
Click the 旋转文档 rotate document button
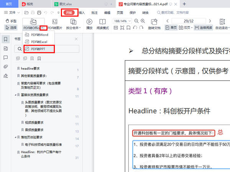(x=154, y=24)
